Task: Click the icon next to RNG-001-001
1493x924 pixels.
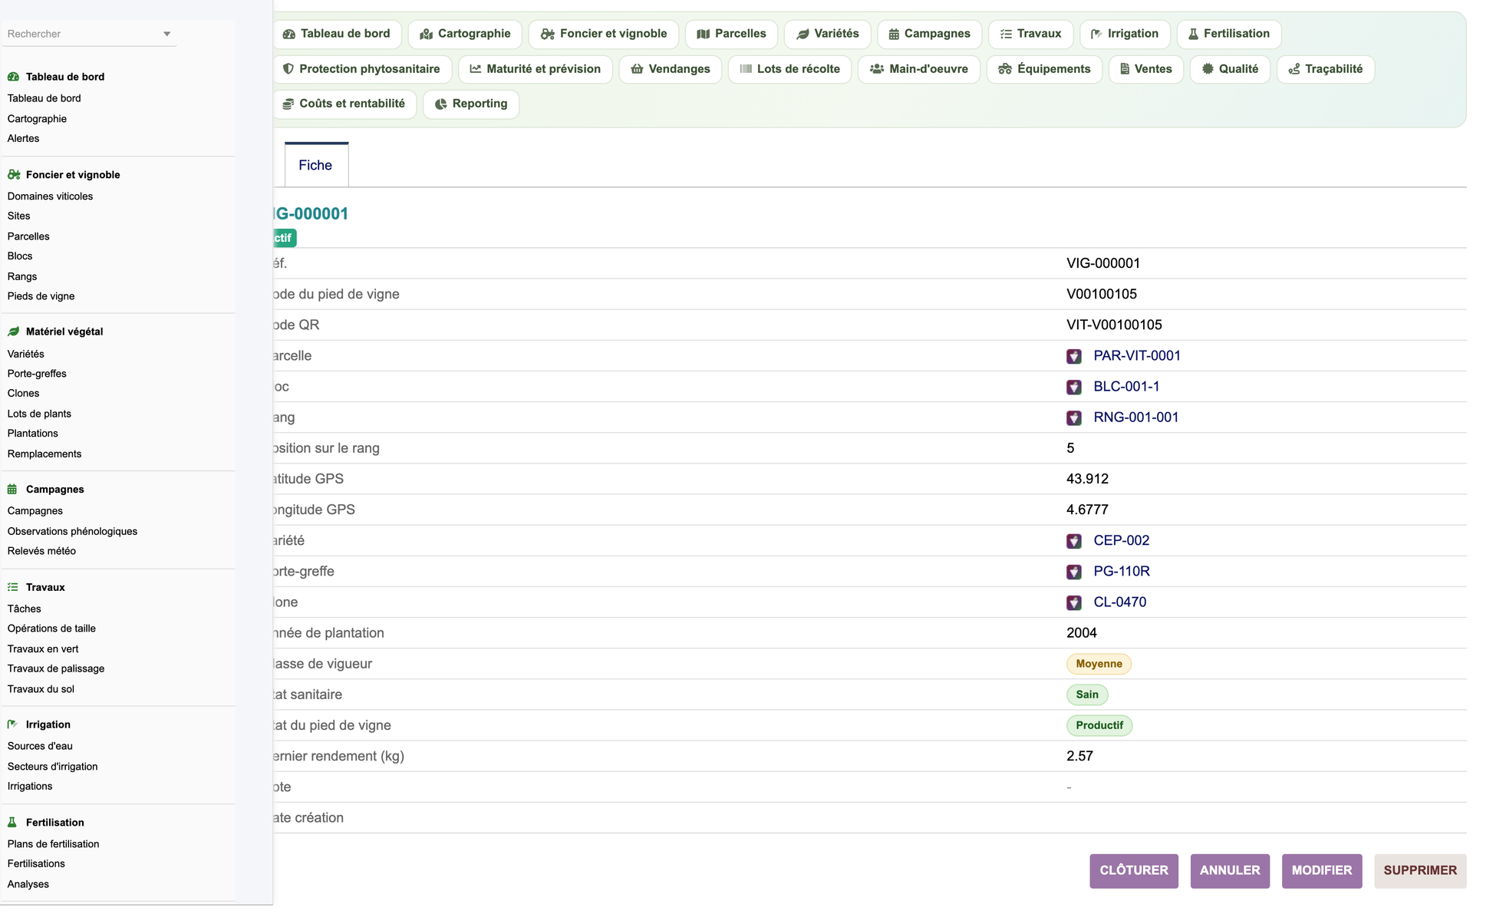Action: (x=1074, y=418)
